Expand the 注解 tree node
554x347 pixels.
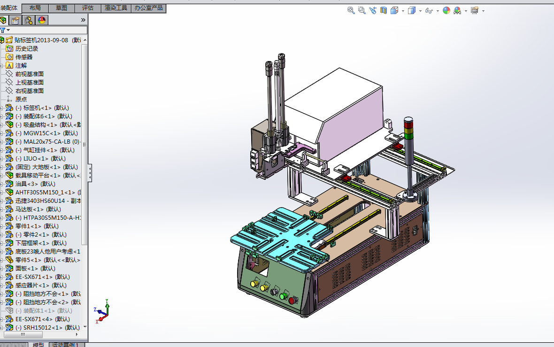[x=1, y=66]
